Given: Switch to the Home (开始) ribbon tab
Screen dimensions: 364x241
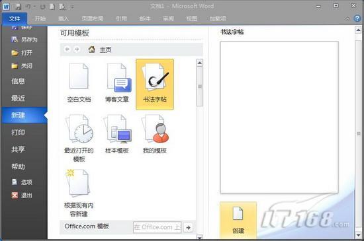Looking at the screenshot, I should pyautogui.click(x=40, y=18).
